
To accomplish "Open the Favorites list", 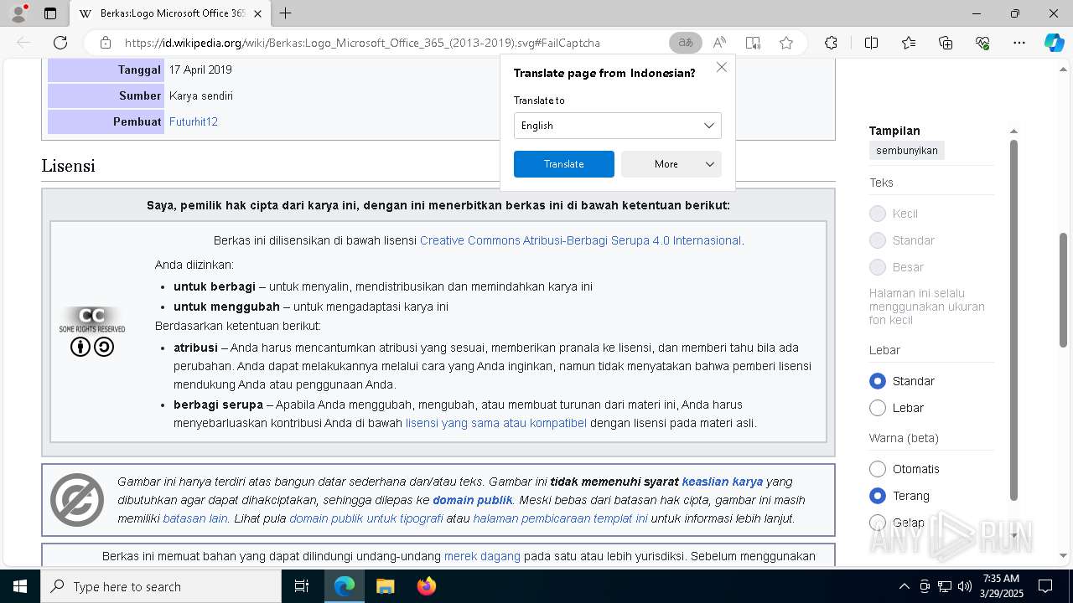I will click(x=909, y=43).
